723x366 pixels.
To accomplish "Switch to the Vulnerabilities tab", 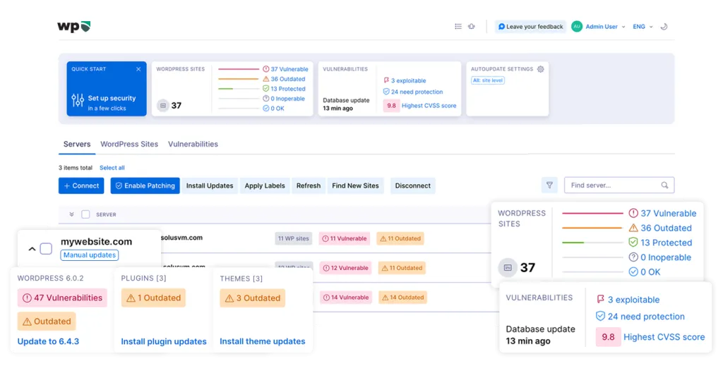I will (x=193, y=144).
